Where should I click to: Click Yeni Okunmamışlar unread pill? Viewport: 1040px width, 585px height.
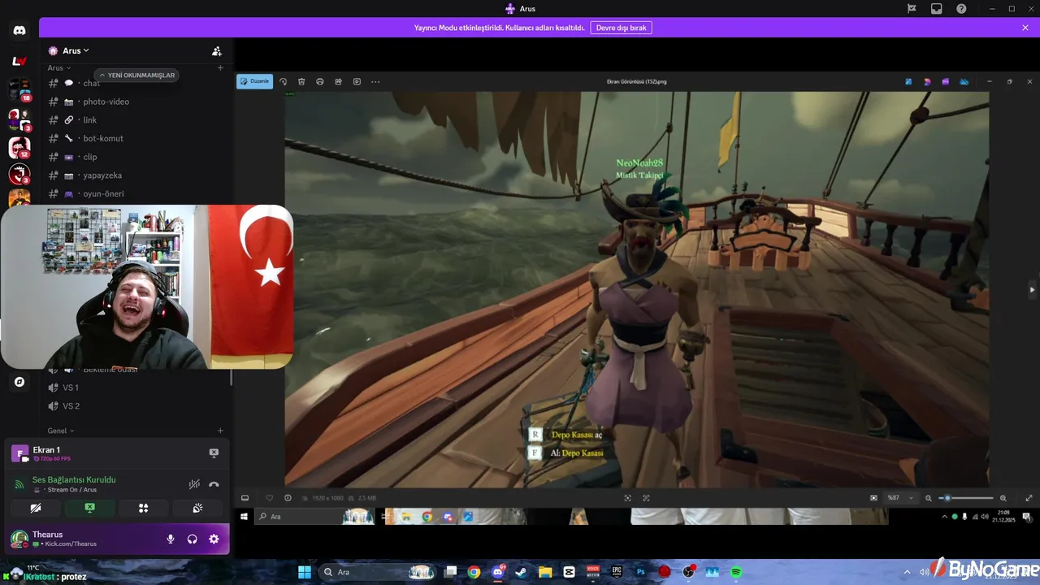(x=136, y=75)
